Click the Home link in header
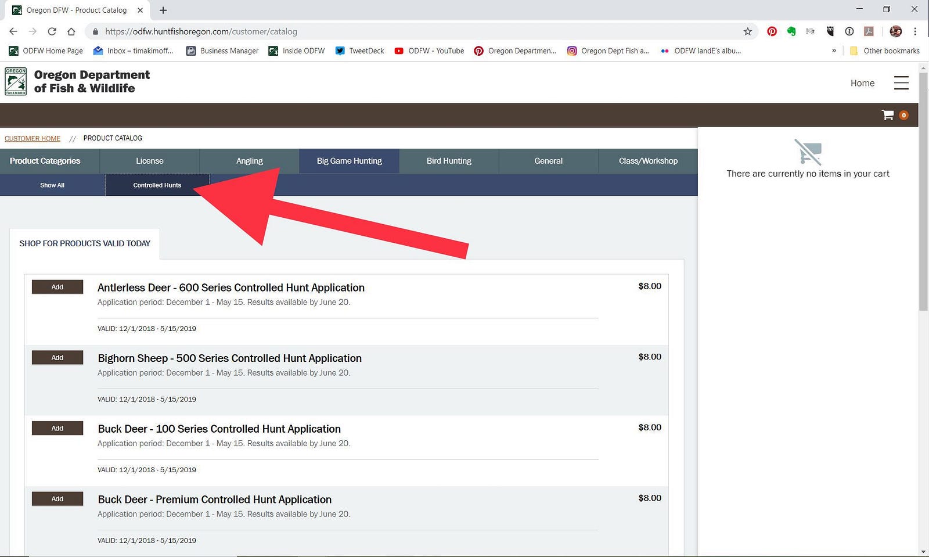 click(x=862, y=83)
